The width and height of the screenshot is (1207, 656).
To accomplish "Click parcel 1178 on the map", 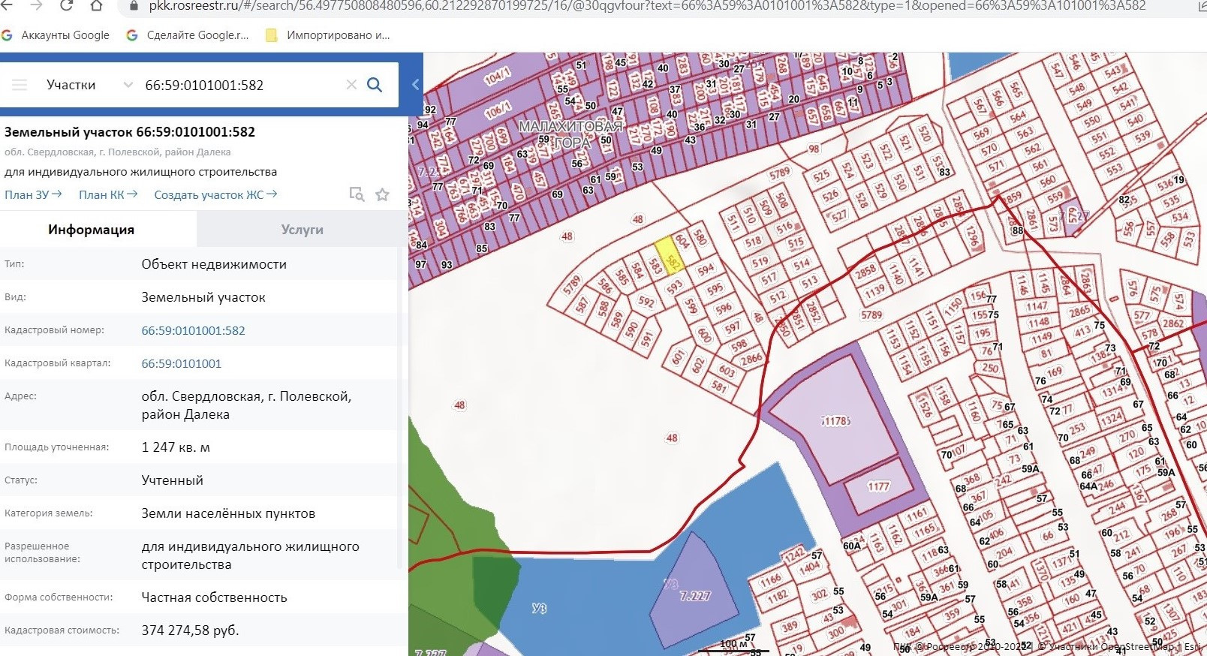I will pos(836,421).
